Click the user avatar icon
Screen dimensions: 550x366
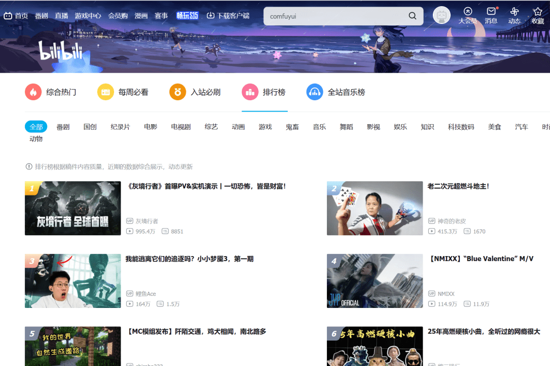click(442, 15)
